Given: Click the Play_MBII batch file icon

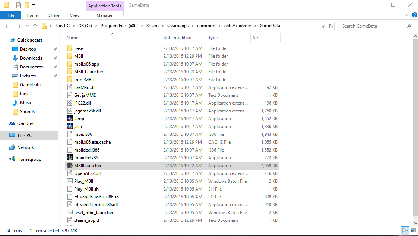Looking at the screenshot, I should (70, 181).
